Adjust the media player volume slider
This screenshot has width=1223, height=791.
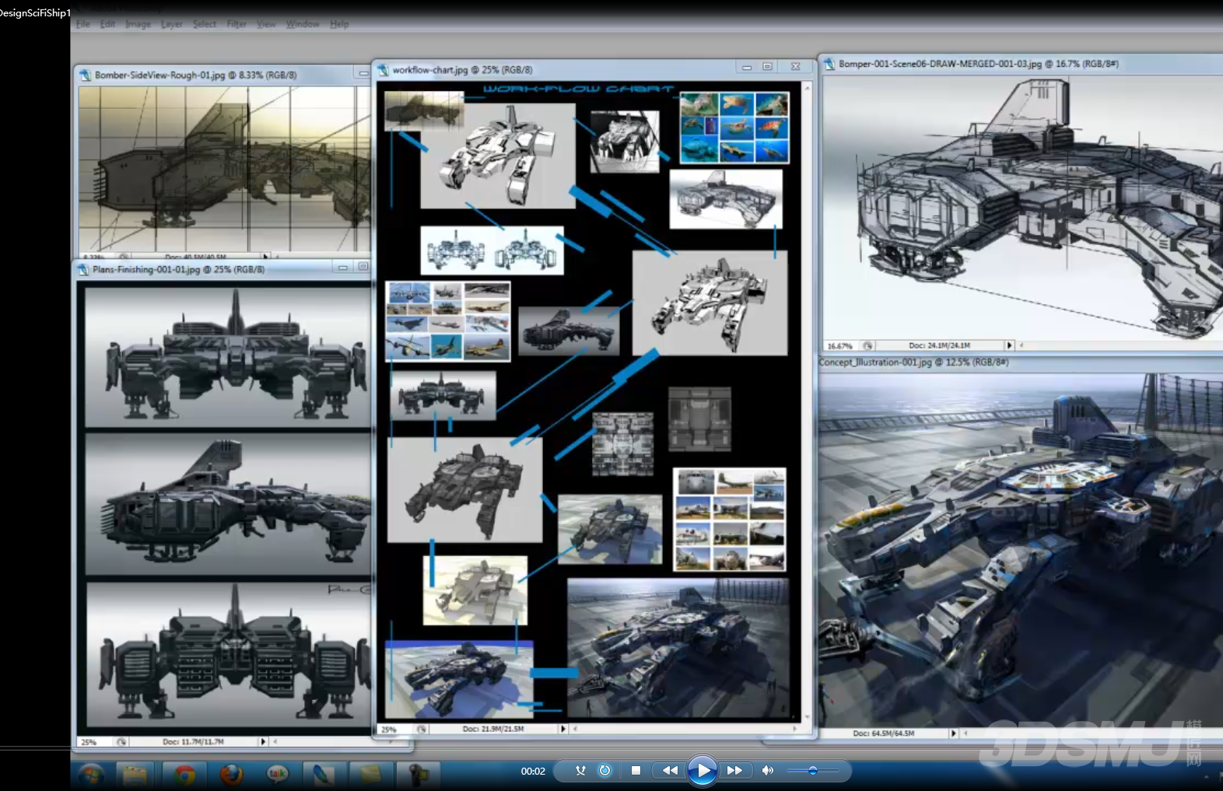coord(811,770)
